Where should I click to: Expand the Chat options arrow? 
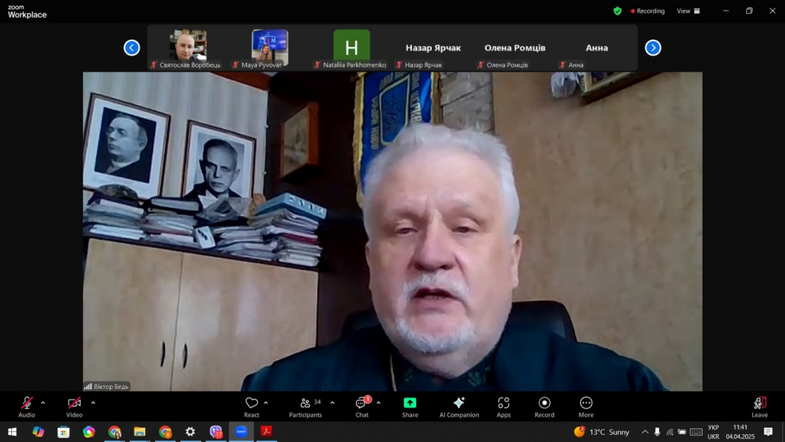pos(379,403)
